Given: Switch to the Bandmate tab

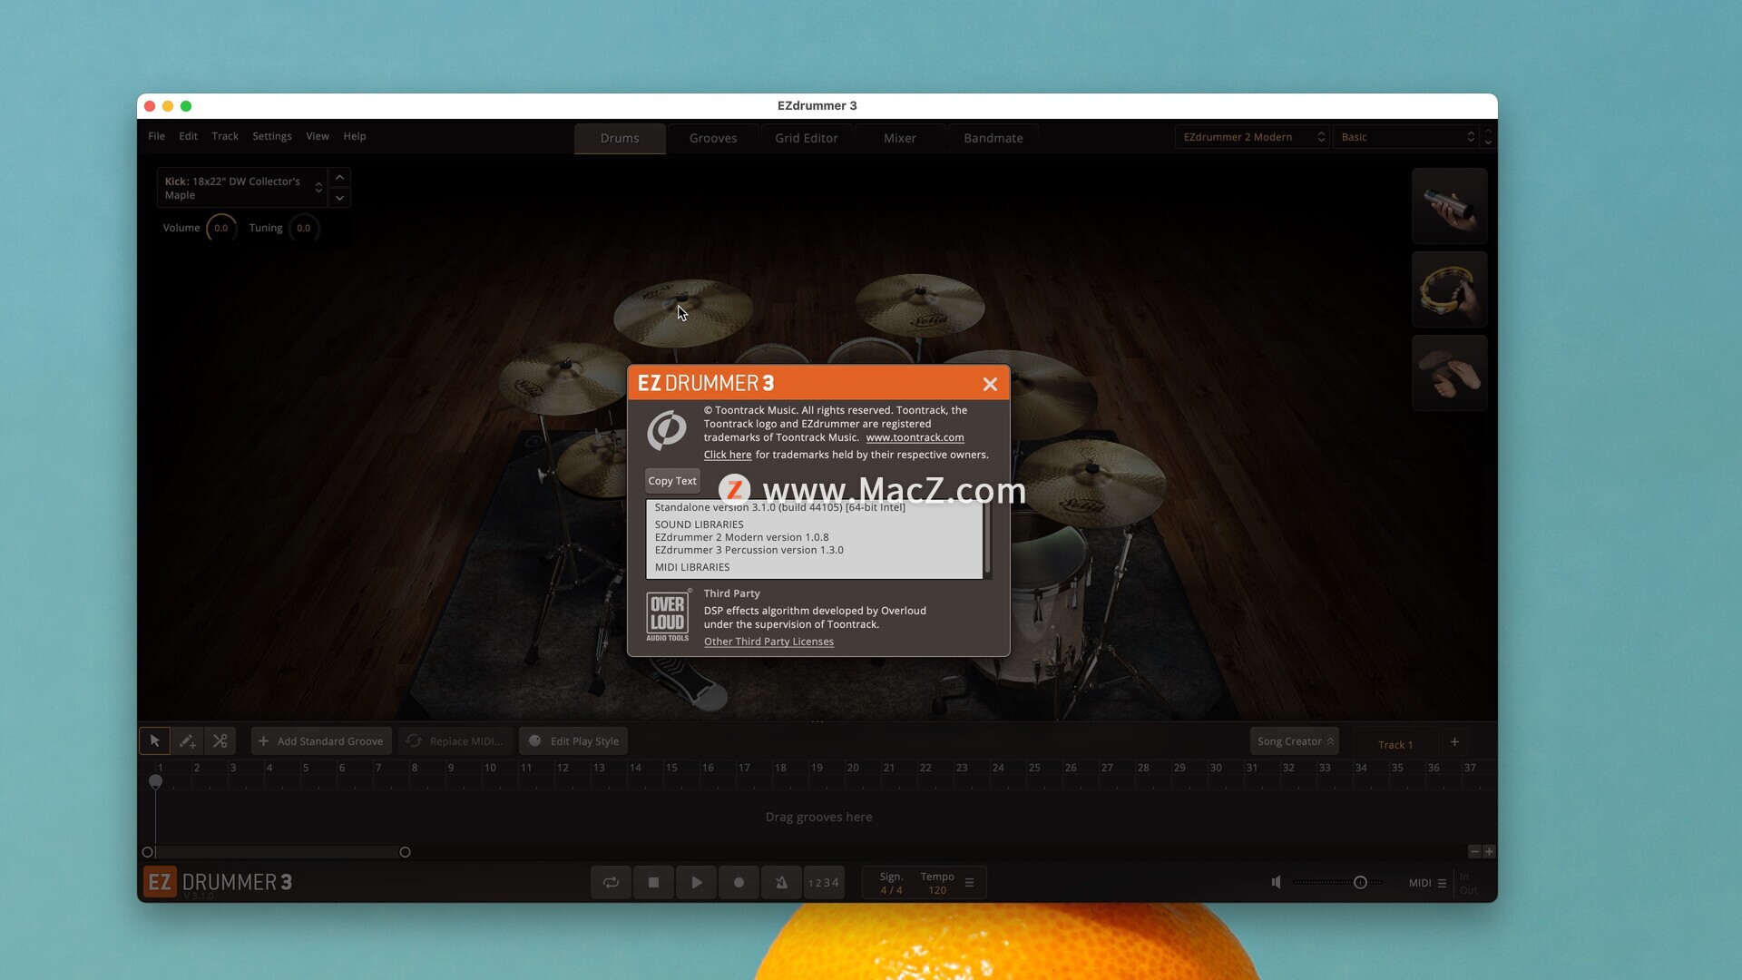Looking at the screenshot, I should (x=993, y=138).
